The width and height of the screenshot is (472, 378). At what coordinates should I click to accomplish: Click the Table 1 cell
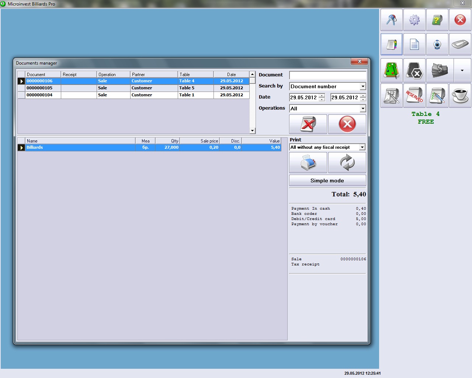(x=195, y=95)
